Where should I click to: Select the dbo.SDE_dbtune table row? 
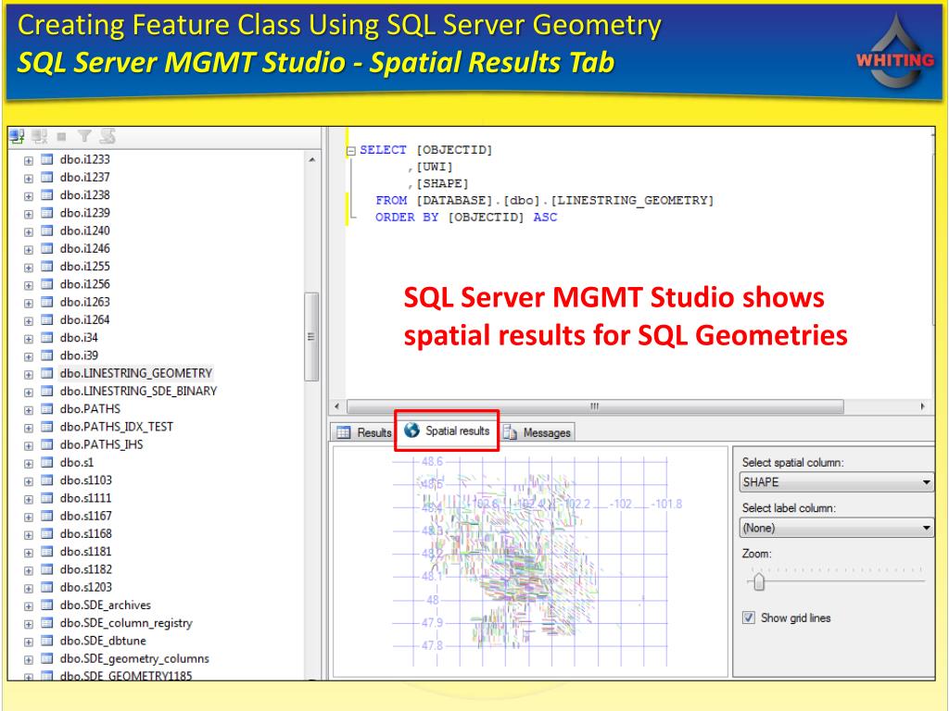point(103,641)
